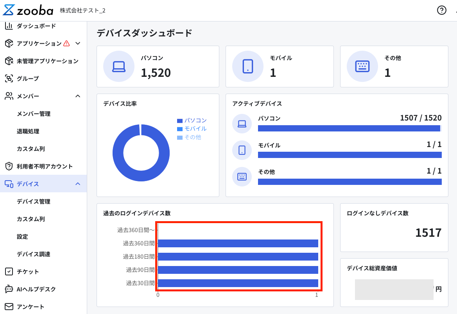Expand the アプリケーション menu chevron

click(78, 43)
